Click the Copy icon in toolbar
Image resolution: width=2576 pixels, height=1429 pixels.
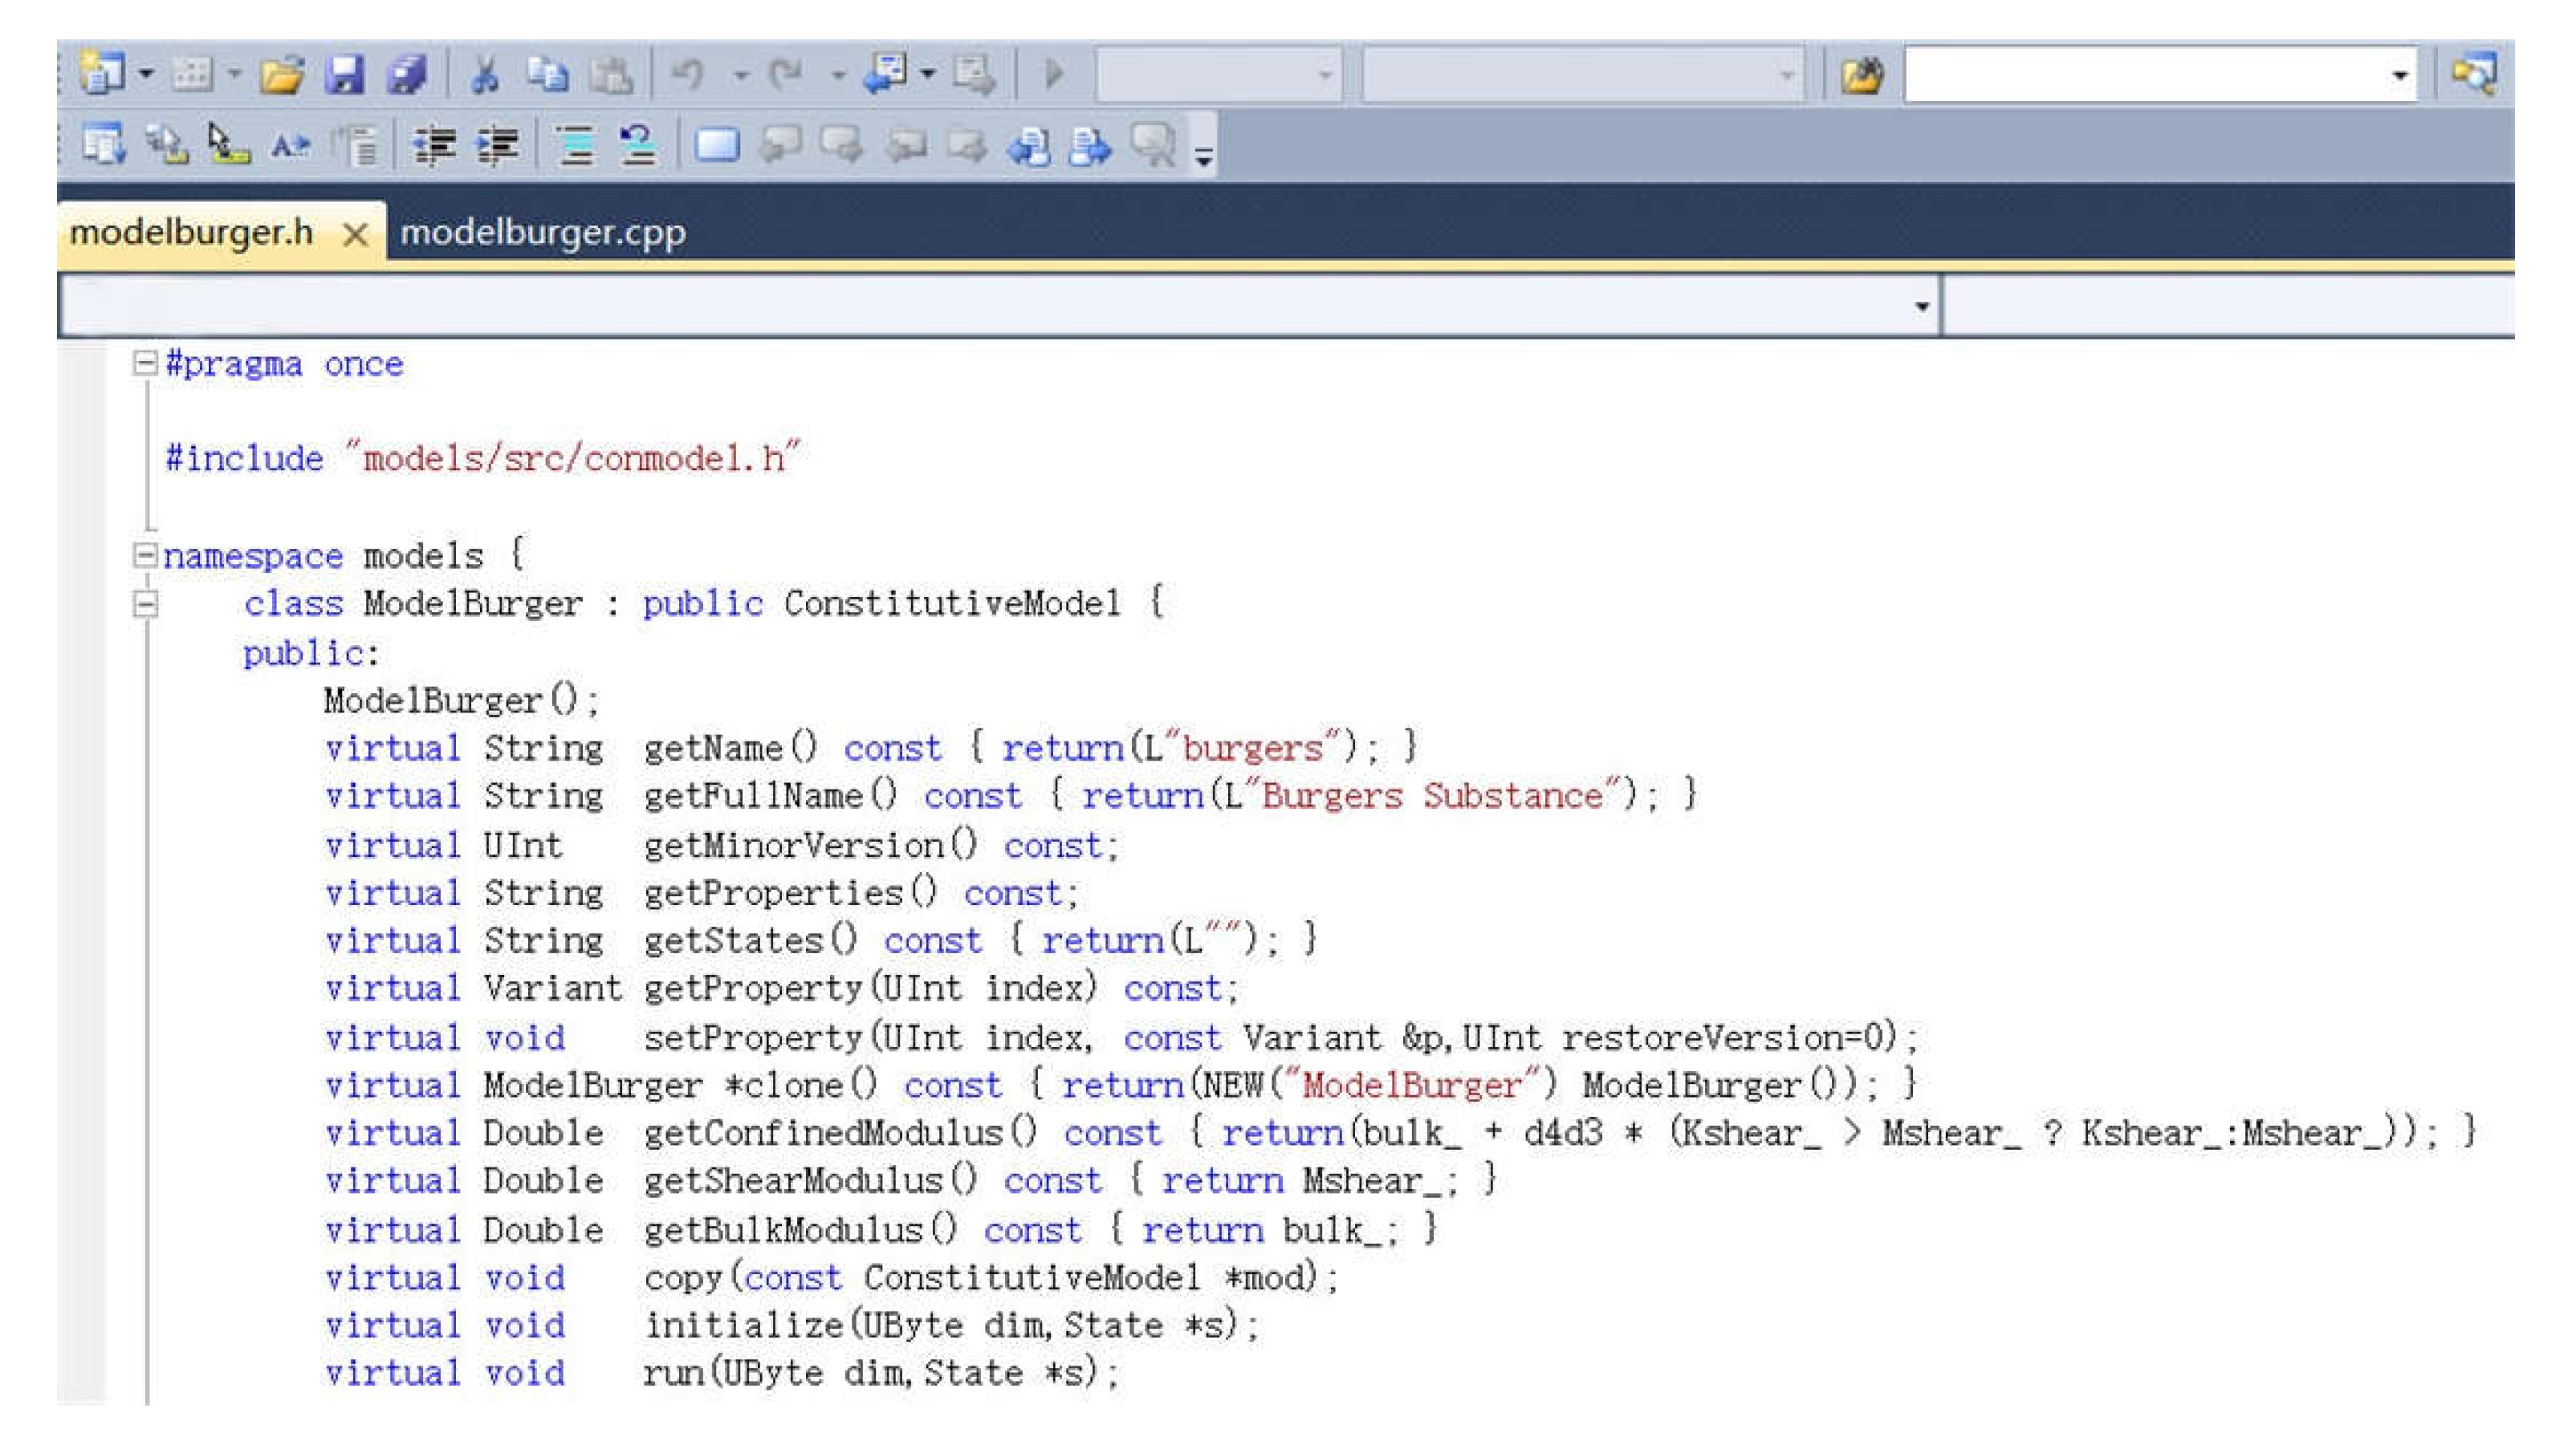point(547,75)
